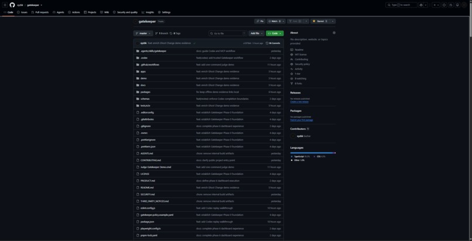Screen dimensions: 472x241
Task: Open the Add file dropdown
Action: (256, 33)
